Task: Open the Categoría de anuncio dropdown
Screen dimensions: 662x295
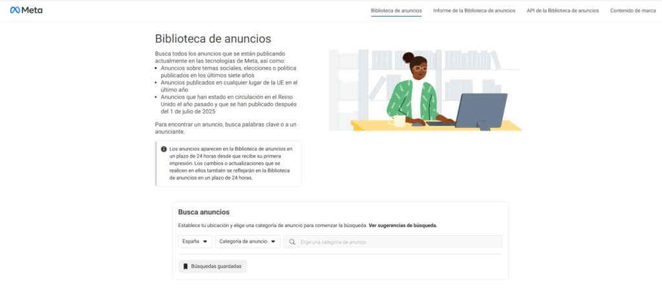Action: click(x=248, y=241)
